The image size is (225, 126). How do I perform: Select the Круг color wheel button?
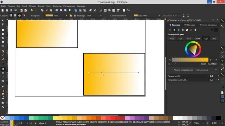(206, 38)
